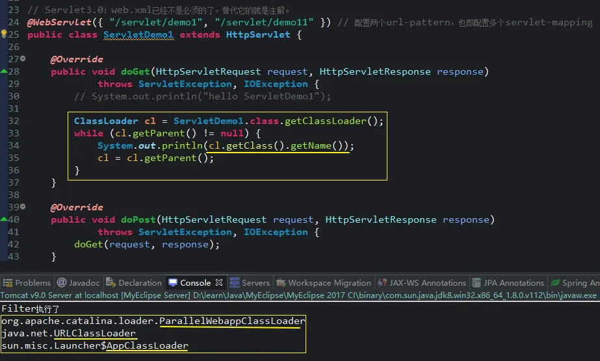Image resolution: width=600 pixels, height=361 pixels.
Task: Click the Servlet3.0 comment on line 23
Action: coord(159,10)
